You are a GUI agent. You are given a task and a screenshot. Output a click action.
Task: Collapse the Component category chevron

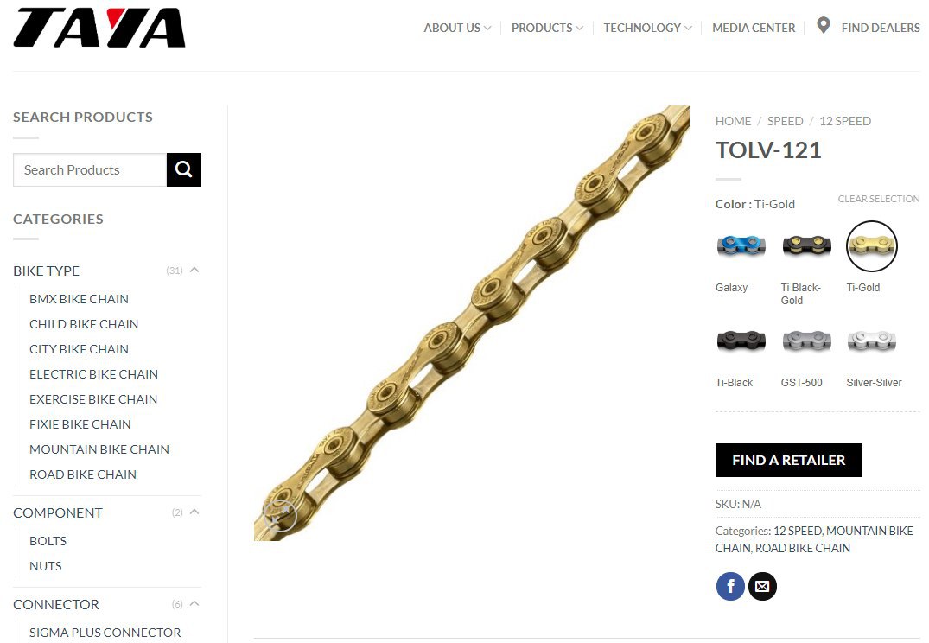[x=194, y=512]
